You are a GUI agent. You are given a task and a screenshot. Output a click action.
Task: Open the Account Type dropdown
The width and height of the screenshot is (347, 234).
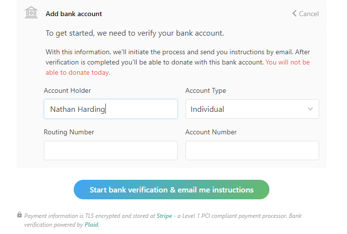point(252,109)
